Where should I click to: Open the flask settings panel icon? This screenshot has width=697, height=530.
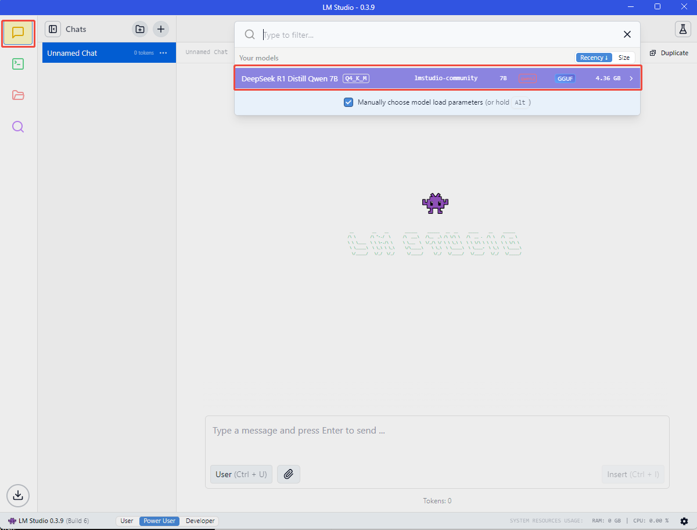click(x=682, y=29)
